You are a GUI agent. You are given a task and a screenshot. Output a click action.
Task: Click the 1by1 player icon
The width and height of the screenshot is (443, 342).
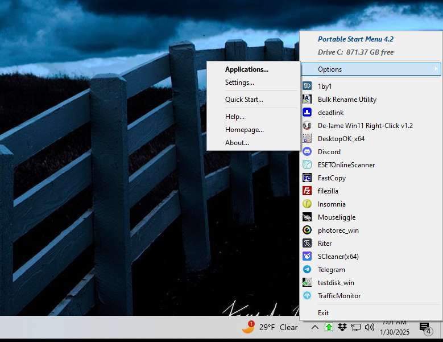[307, 86]
